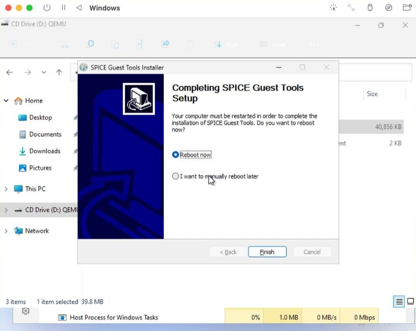Switch to details view layout icon
Viewport: 416px width, 331px height.
399,301
